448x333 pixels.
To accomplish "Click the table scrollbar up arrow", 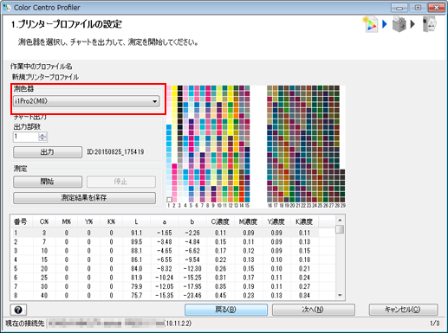I will tap(340, 221).
